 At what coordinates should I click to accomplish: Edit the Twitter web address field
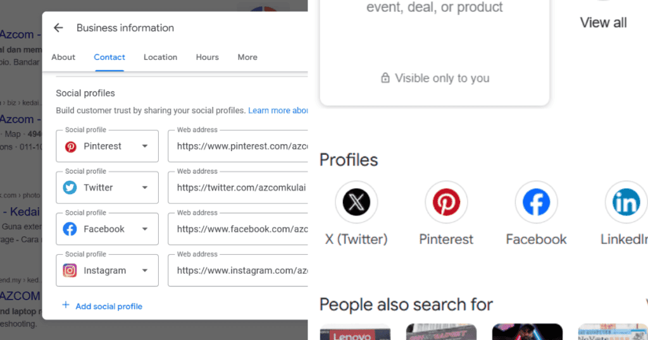(238, 188)
